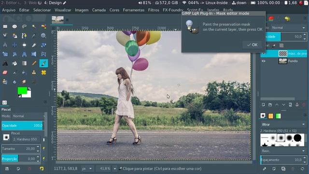The image size is (309, 174).
Task: Toggle lock alpha channel on the layer
Action: [x=281, y=45]
